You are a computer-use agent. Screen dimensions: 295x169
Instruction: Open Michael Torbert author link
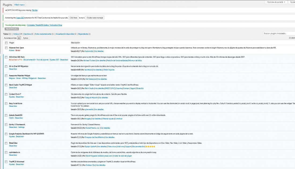[x=89, y=61]
